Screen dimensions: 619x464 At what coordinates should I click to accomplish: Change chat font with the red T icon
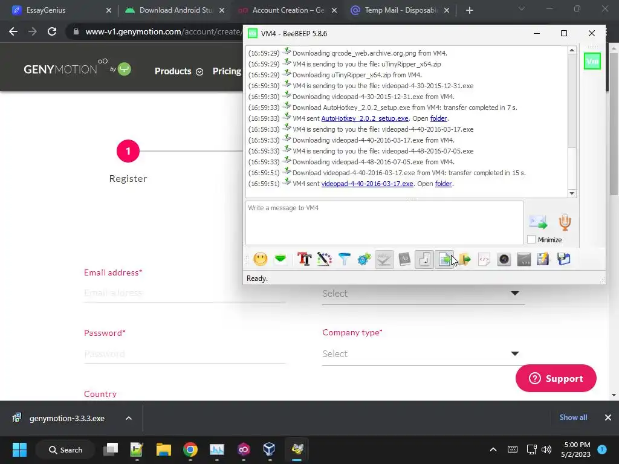(305, 259)
